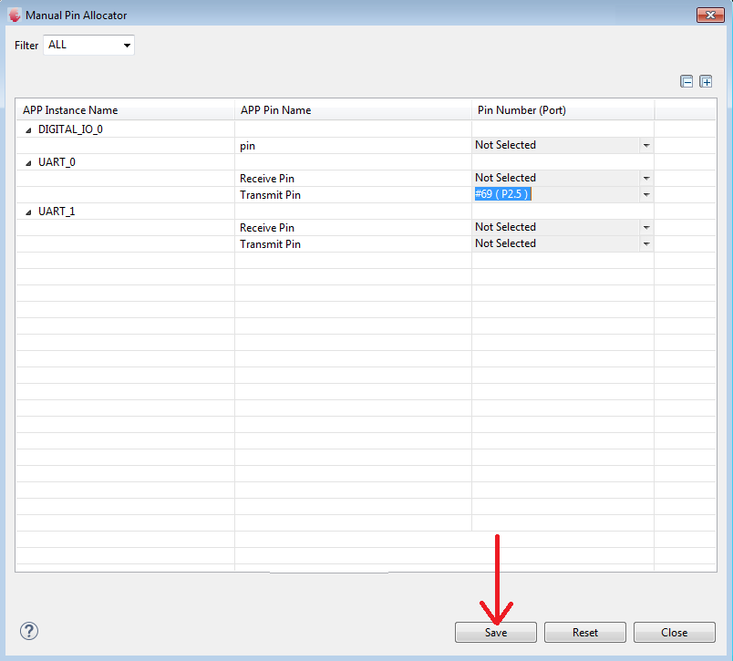Click the Reset button
This screenshot has height=661, width=733.
point(584,633)
